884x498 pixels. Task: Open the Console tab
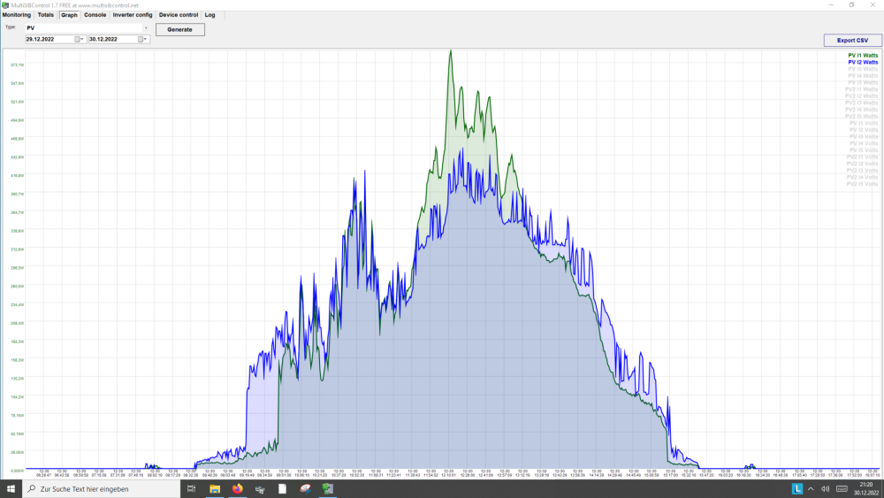pyautogui.click(x=95, y=15)
